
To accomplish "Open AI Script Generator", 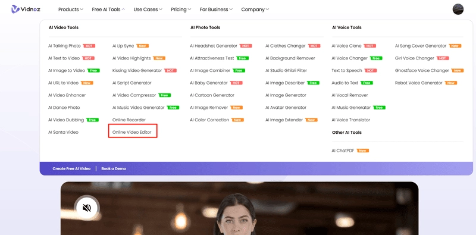I will pos(131,83).
